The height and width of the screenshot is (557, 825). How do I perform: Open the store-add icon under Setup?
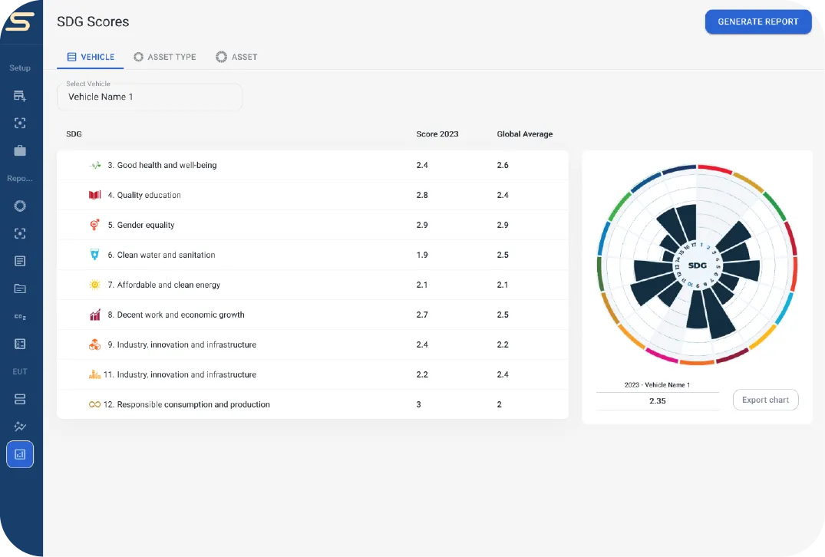[x=20, y=96]
